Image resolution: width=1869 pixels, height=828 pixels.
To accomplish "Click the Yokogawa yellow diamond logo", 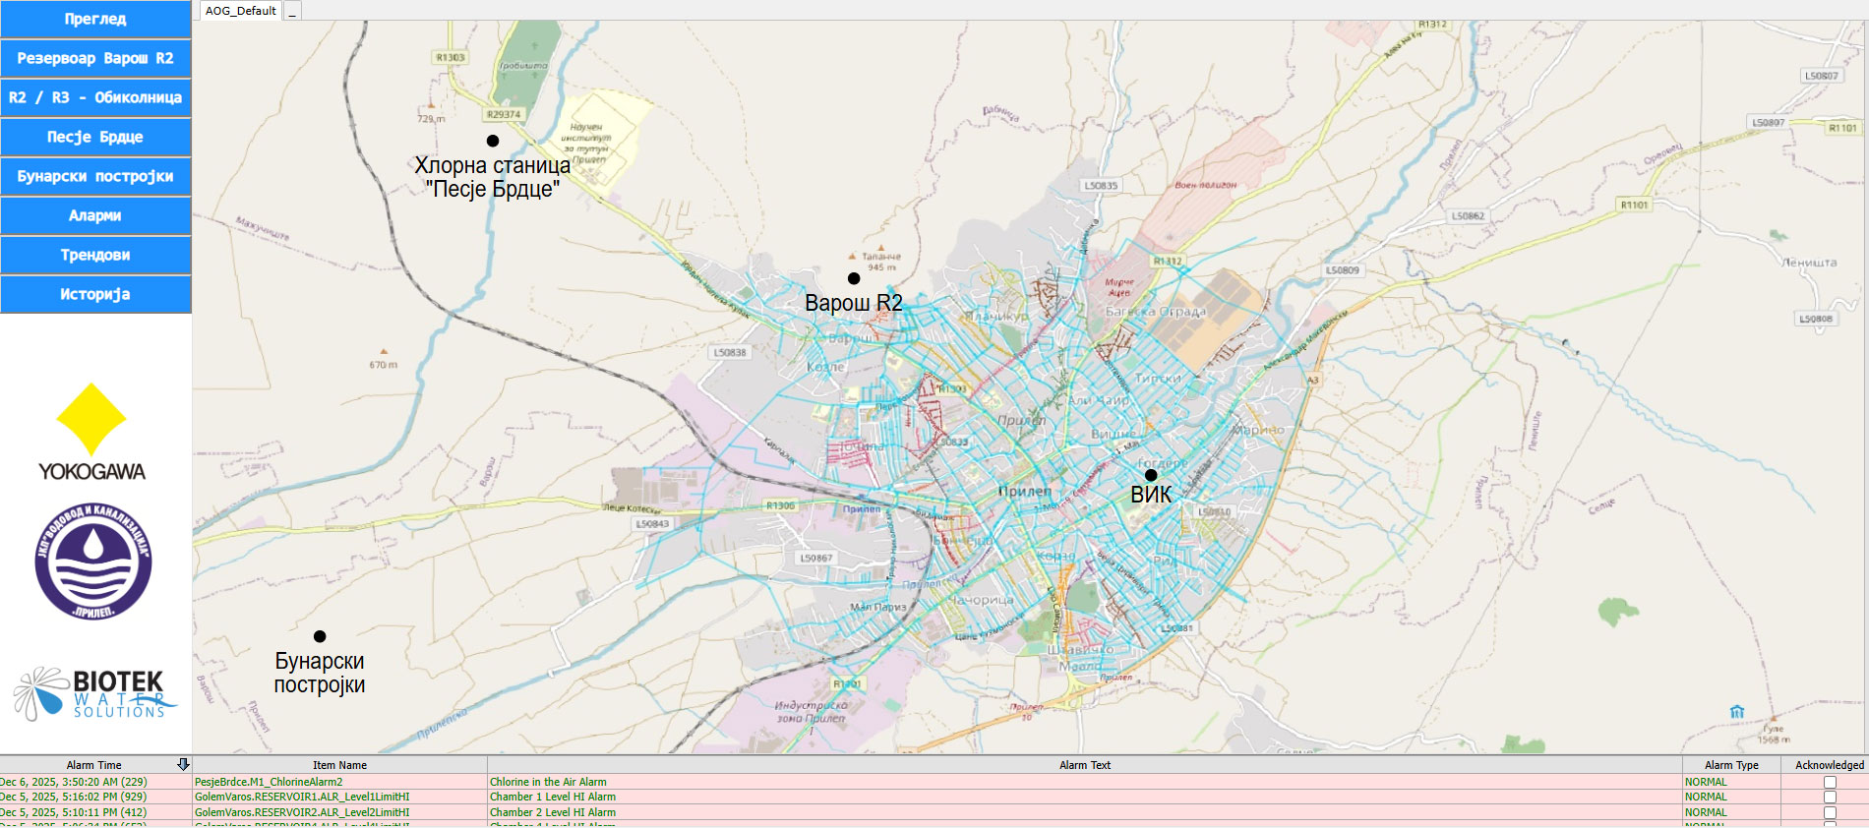I will click(91, 420).
